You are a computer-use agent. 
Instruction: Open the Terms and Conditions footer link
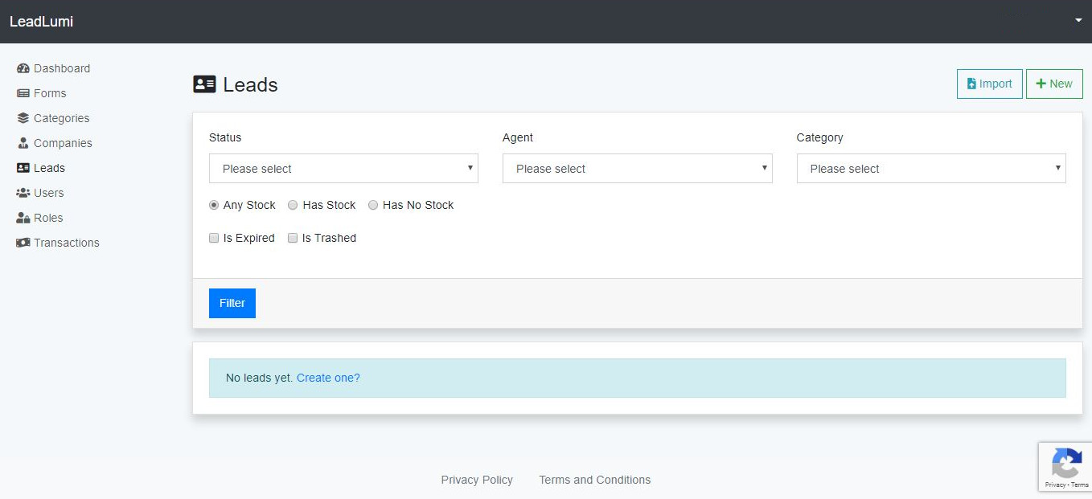[x=595, y=480]
